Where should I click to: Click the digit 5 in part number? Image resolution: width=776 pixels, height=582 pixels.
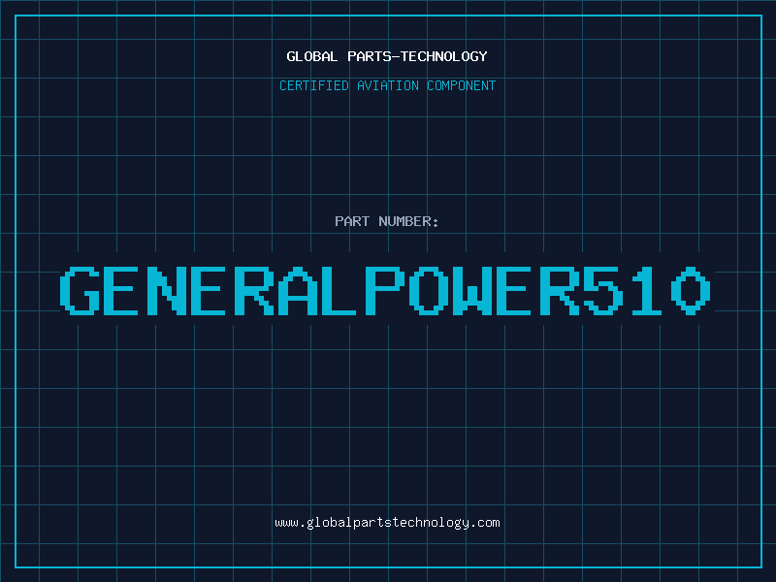coord(602,290)
